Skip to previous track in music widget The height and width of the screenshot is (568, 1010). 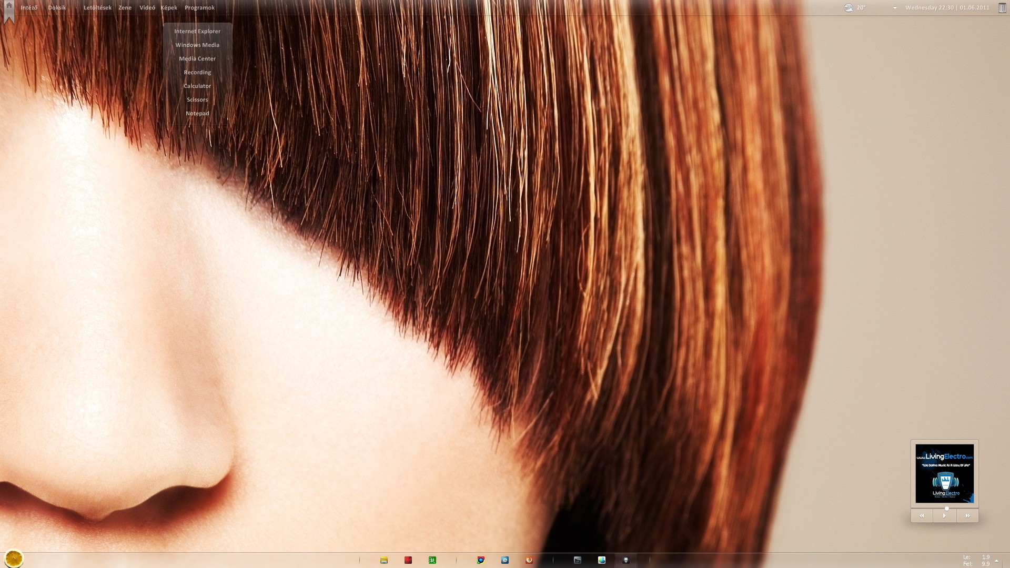tap(922, 516)
